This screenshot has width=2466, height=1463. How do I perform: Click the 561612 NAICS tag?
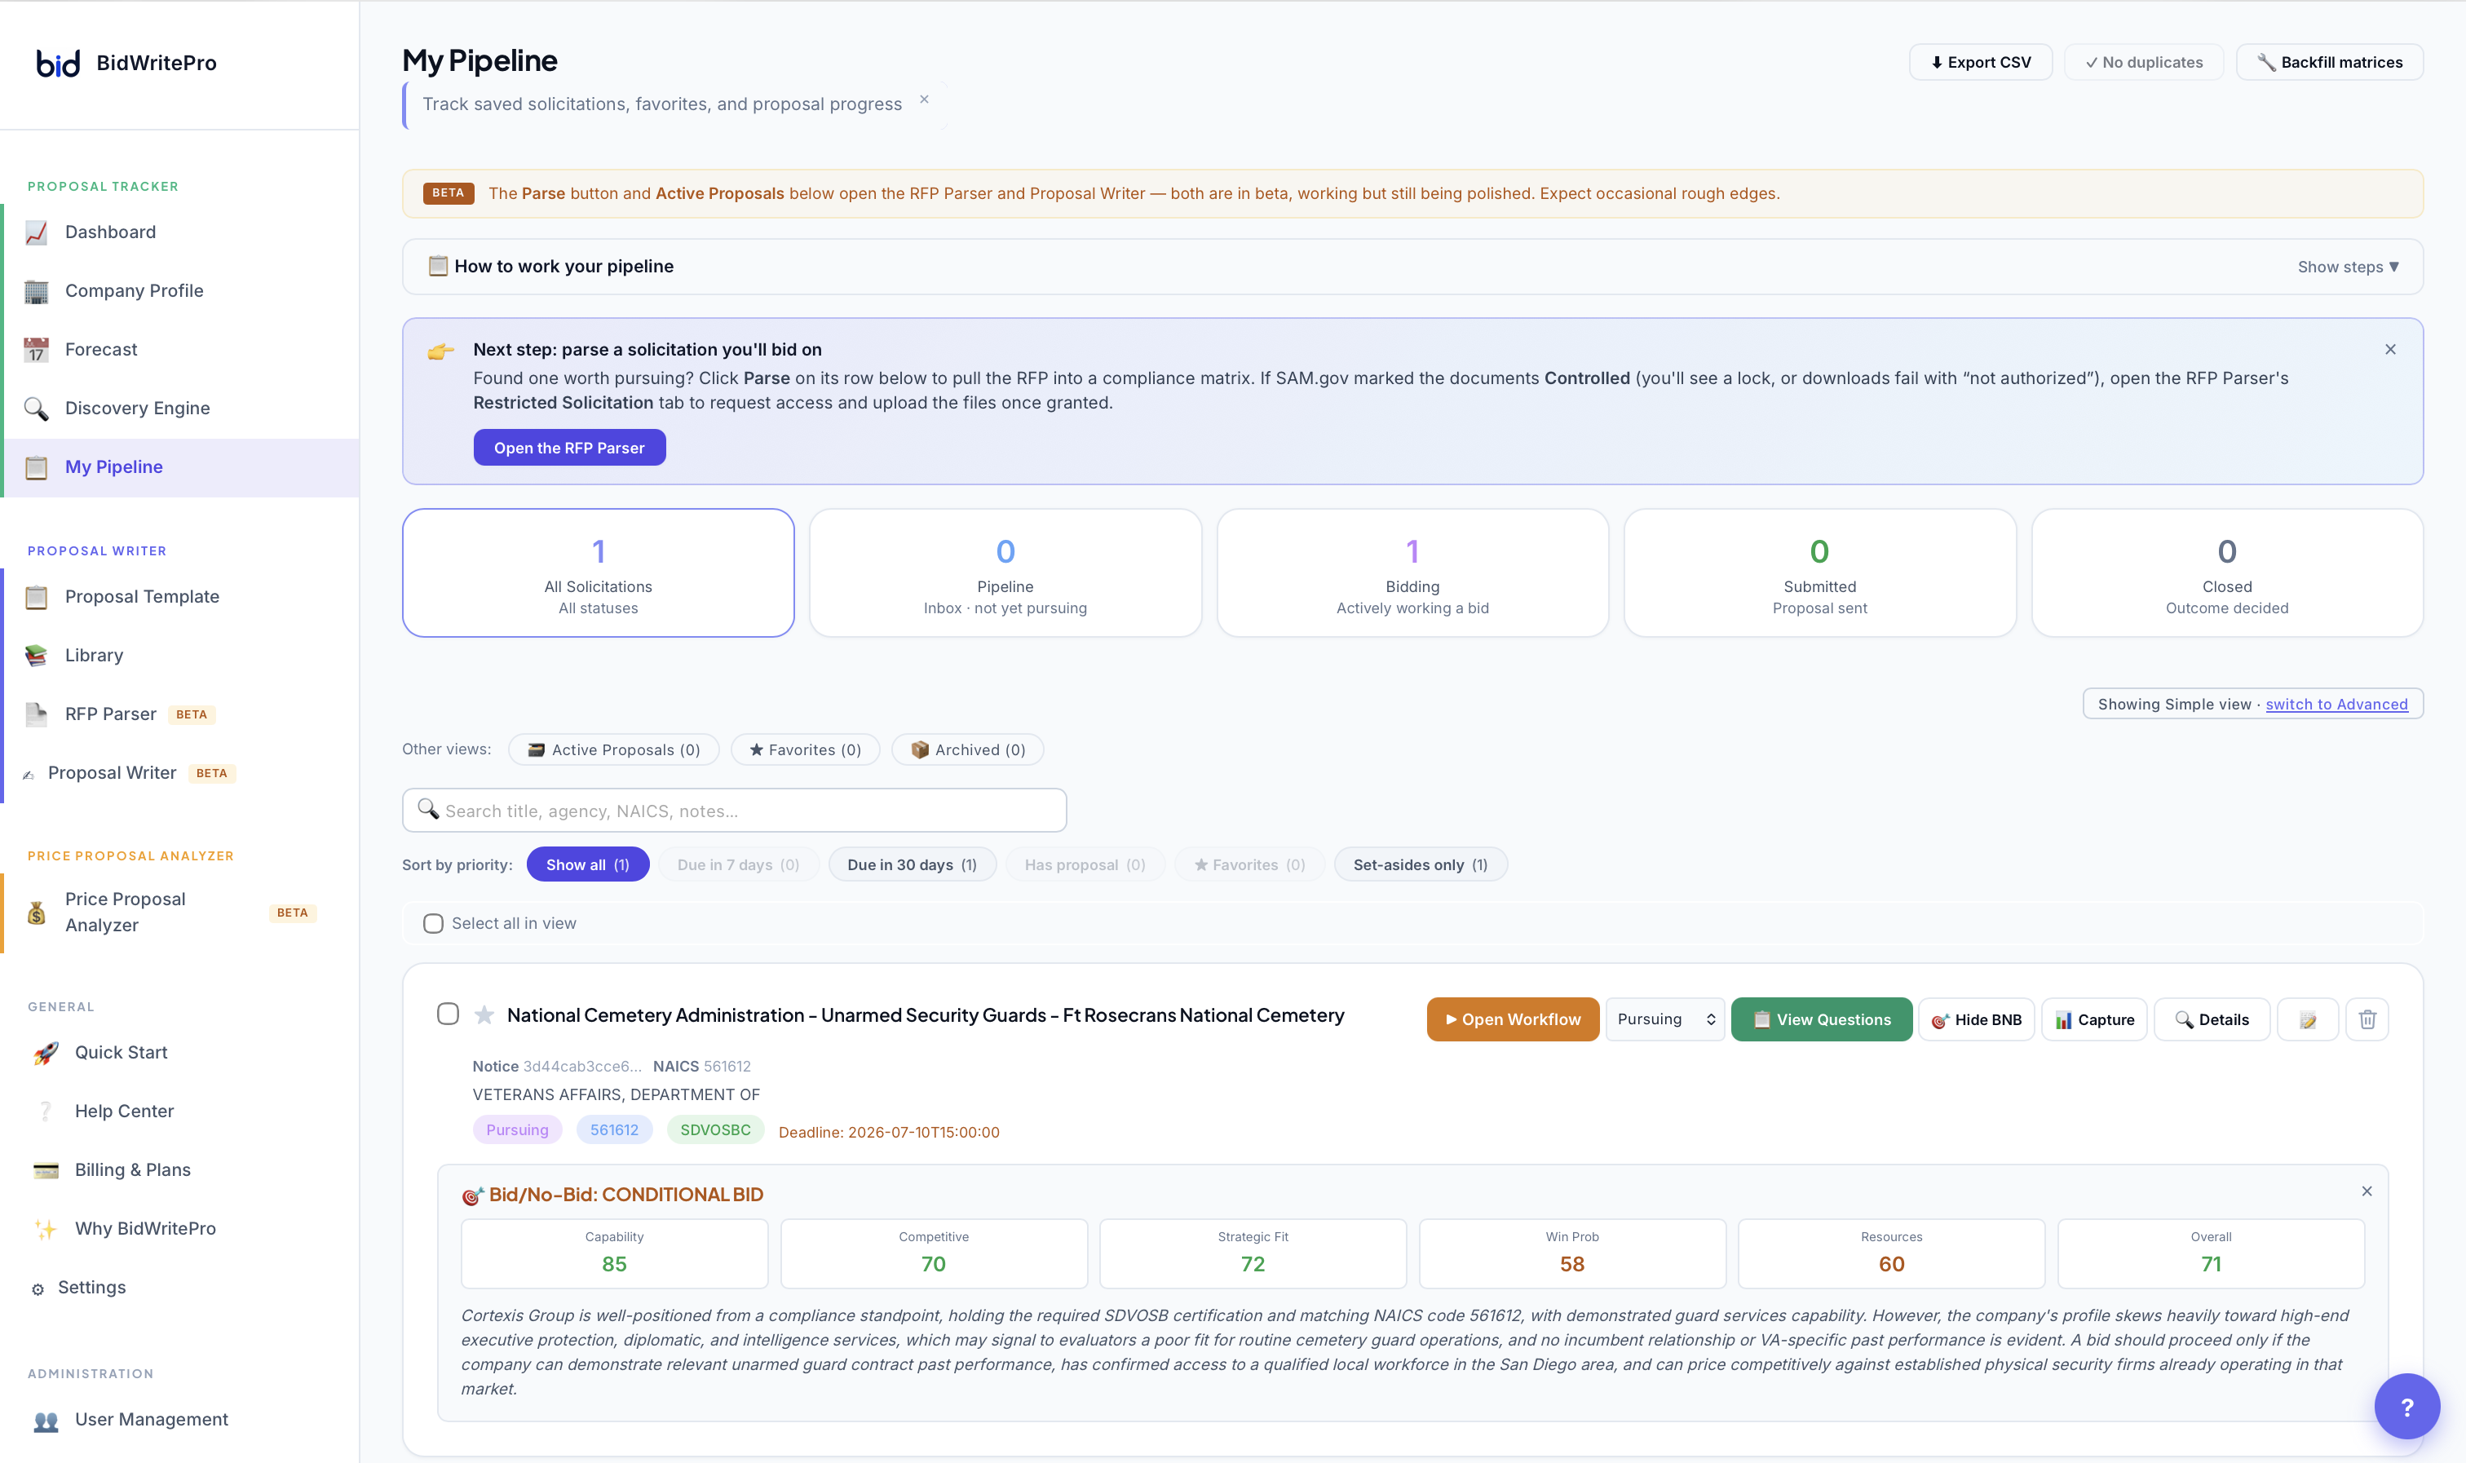point(614,1129)
